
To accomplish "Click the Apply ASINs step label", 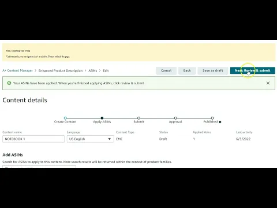I will [x=102, y=122].
